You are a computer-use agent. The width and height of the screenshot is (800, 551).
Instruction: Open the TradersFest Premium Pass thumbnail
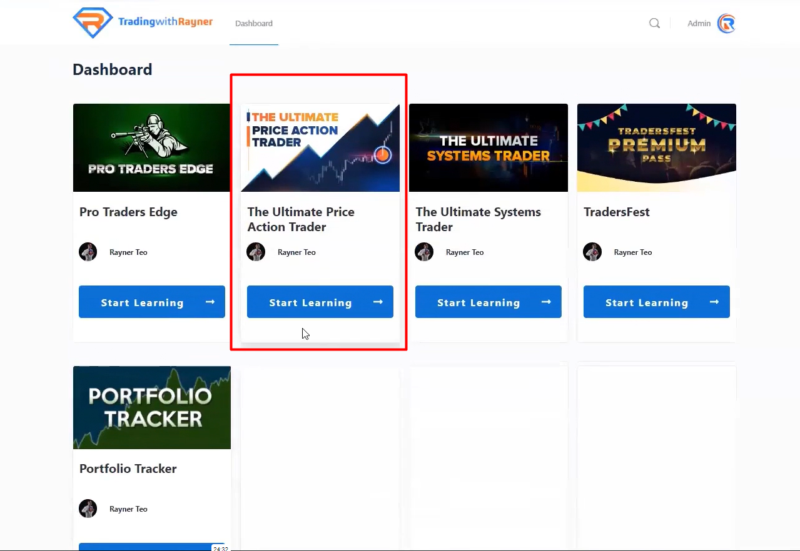point(657,147)
